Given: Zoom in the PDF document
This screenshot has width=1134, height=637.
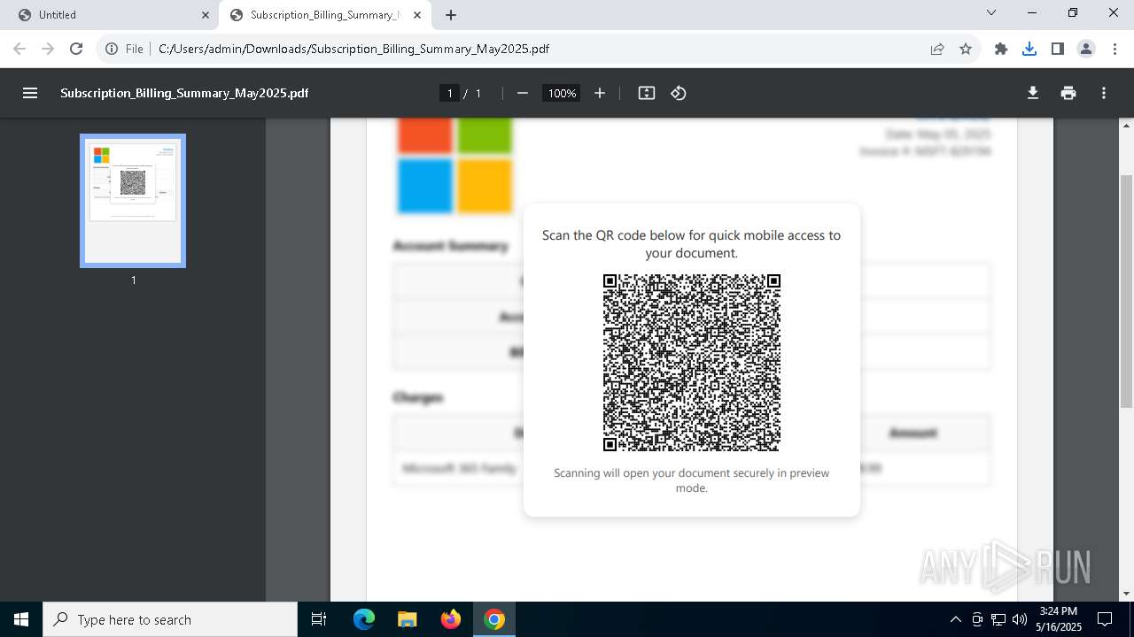Looking at the screenshot, I should (600, 93).
